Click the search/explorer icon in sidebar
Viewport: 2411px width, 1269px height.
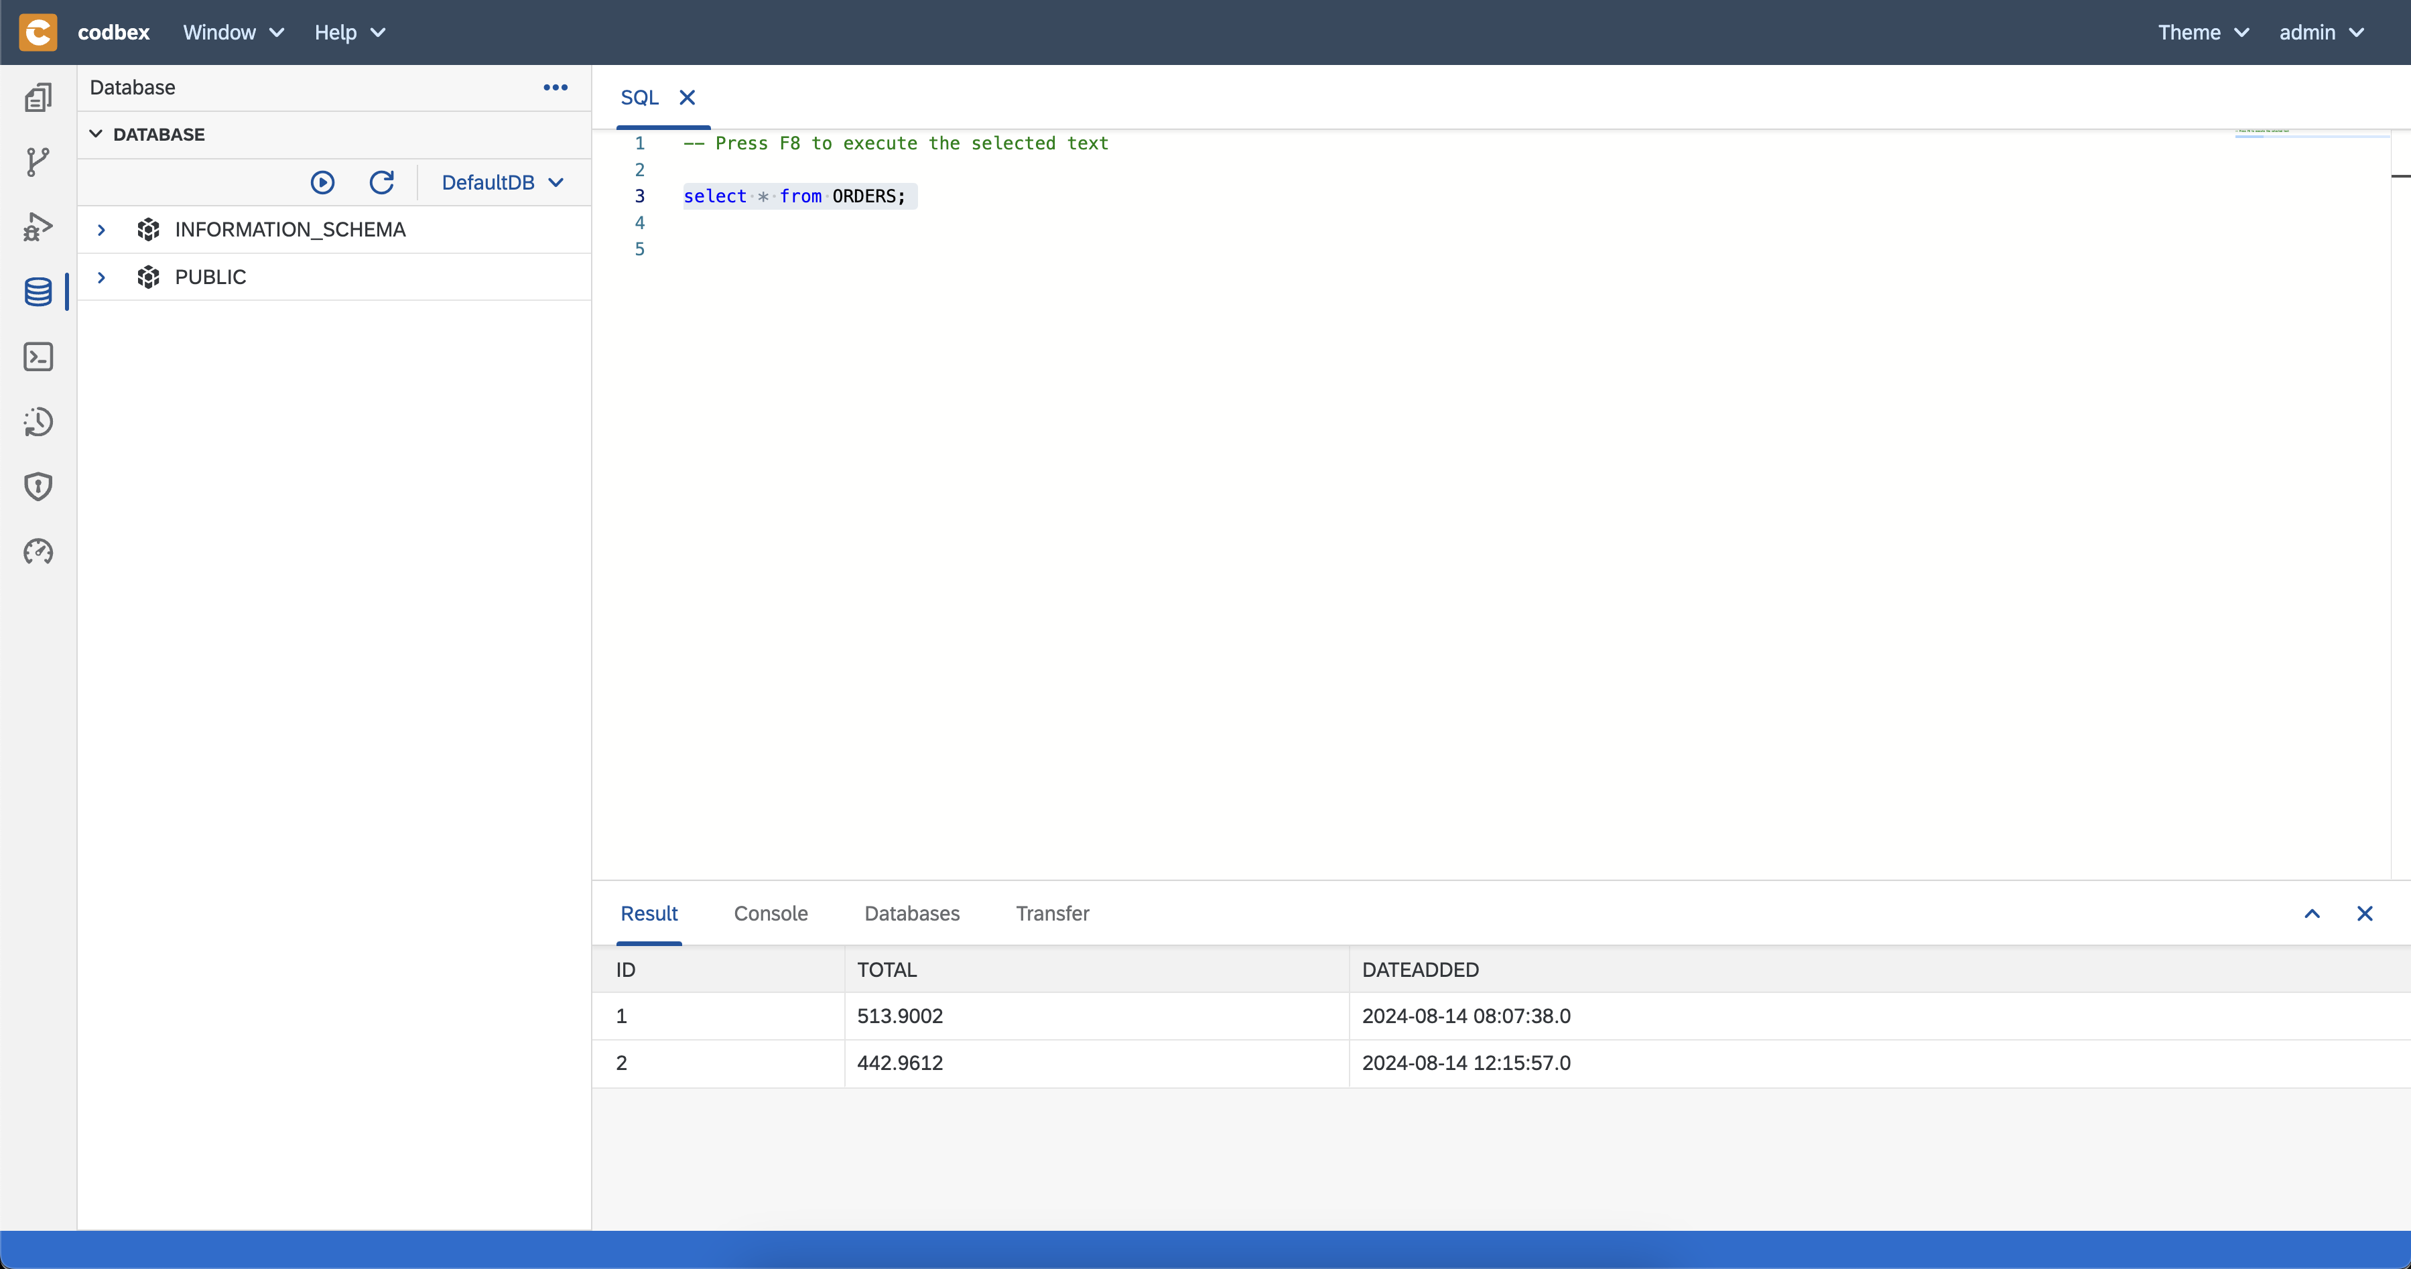38,99
